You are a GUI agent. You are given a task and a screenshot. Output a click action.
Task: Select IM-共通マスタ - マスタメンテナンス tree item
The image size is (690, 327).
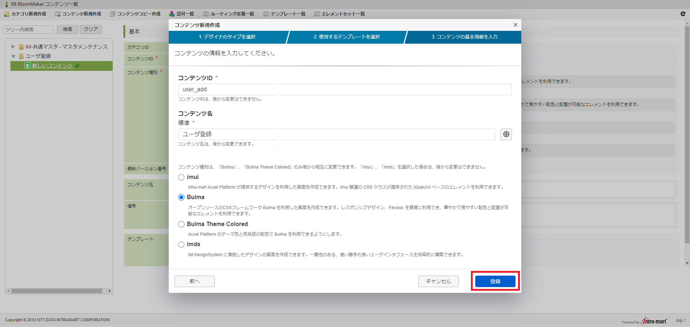coord(67,47)
